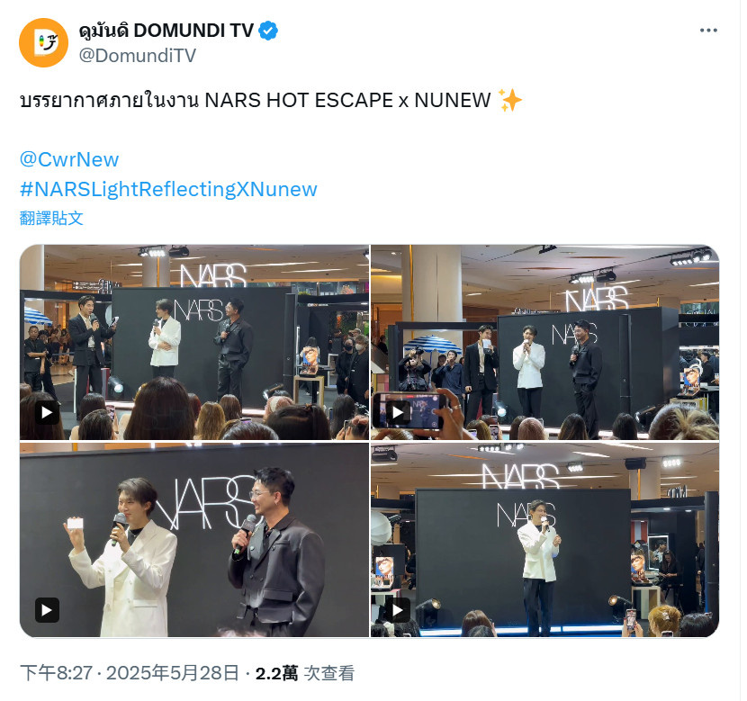Open the top-right thumbnail showing phone recording

(545, 342)
